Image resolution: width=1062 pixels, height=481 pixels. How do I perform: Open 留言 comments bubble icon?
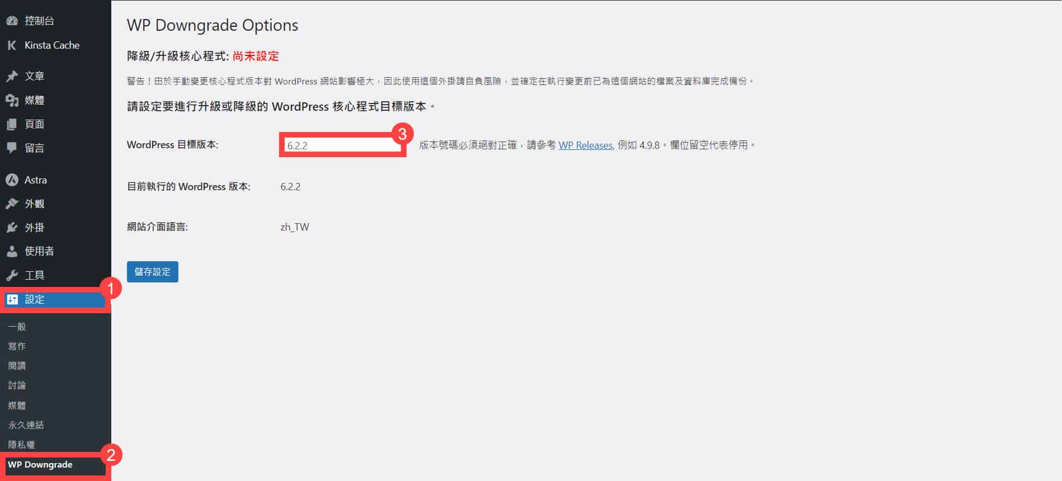click(x=12, y=148)
